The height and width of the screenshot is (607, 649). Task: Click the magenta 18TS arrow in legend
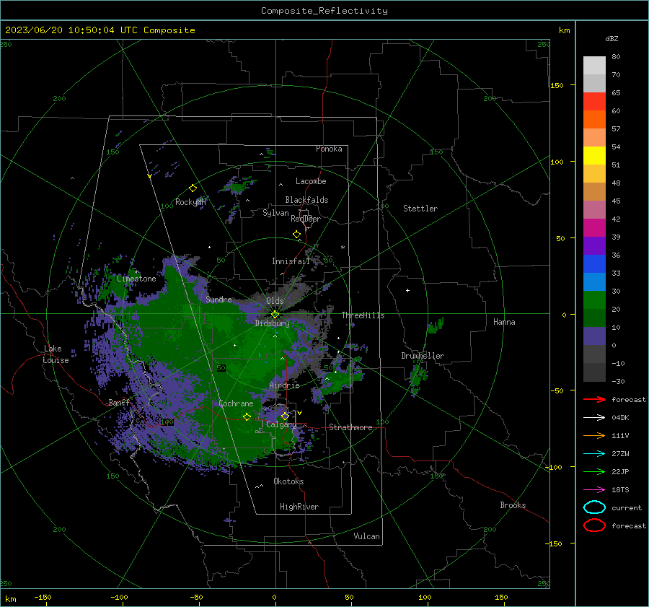594,489
